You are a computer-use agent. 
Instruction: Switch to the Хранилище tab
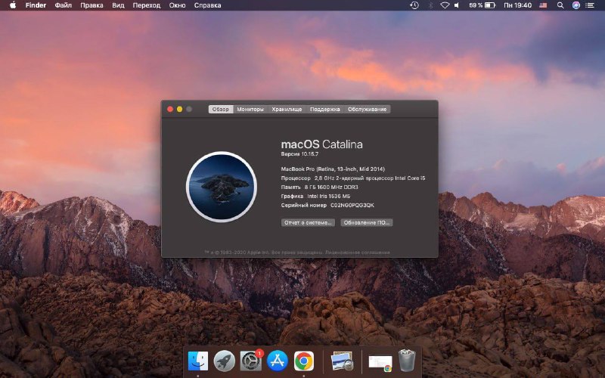[287, 109]
